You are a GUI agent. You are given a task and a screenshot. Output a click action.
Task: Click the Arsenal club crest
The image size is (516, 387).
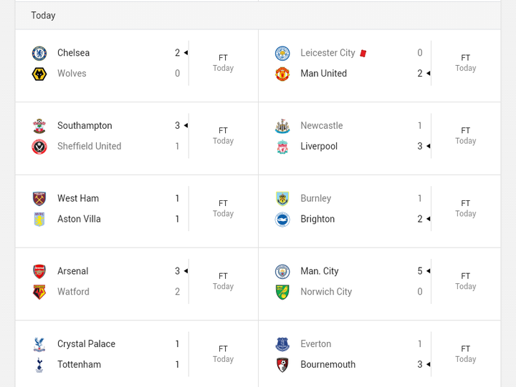tap(39, 271)
